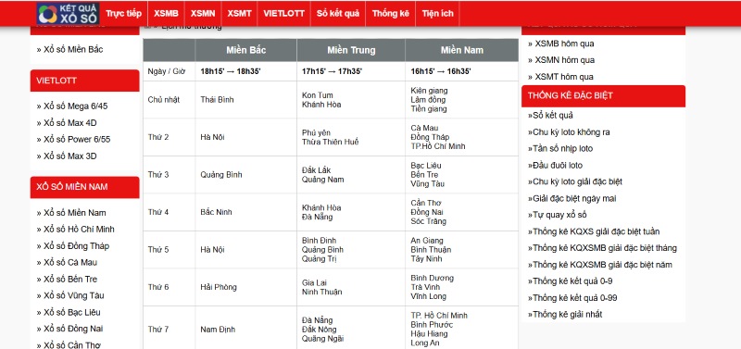Open Xổ số Power 6/55 link
The width and height of the screenshot is (741, 349).
[x=74, y=139]
